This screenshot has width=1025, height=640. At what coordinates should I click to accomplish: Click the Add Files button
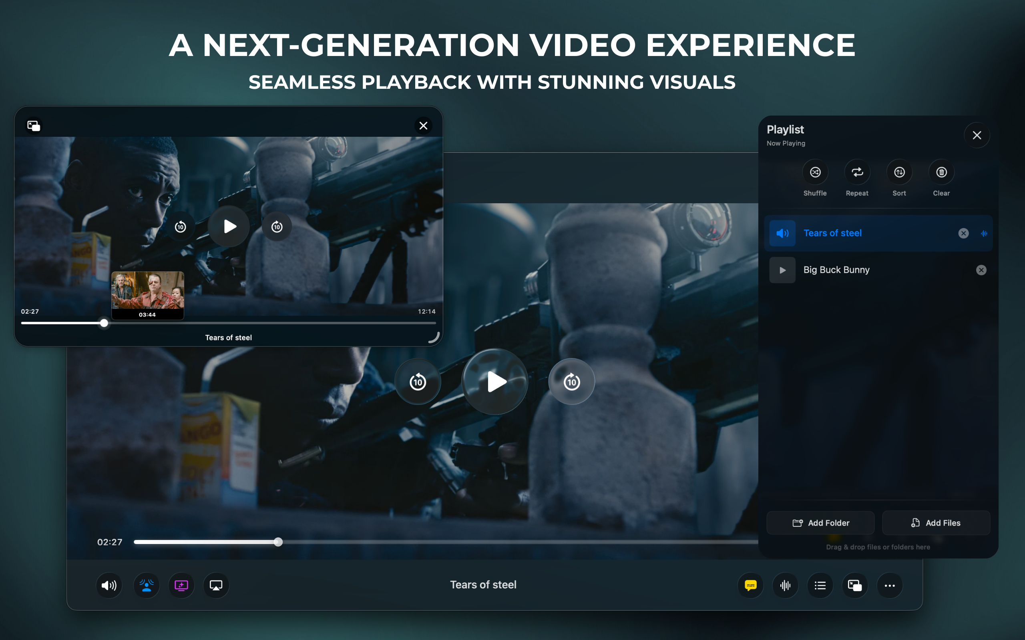[x=936, y=523]
